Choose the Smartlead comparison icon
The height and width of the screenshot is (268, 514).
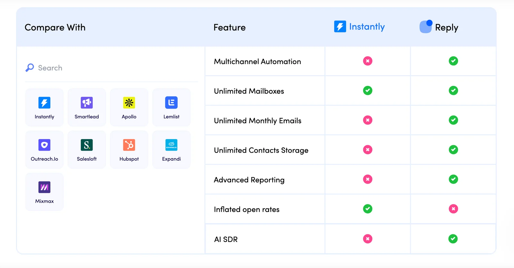pyautogui.click(x=87, y=103)
